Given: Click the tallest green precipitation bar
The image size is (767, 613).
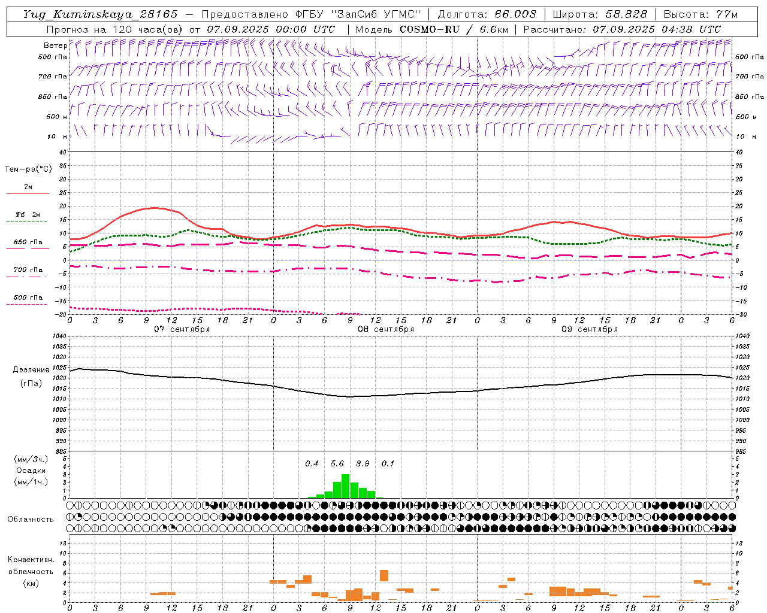Looking at the screenshot, I should pyautogui.click(x=346, y=486).
